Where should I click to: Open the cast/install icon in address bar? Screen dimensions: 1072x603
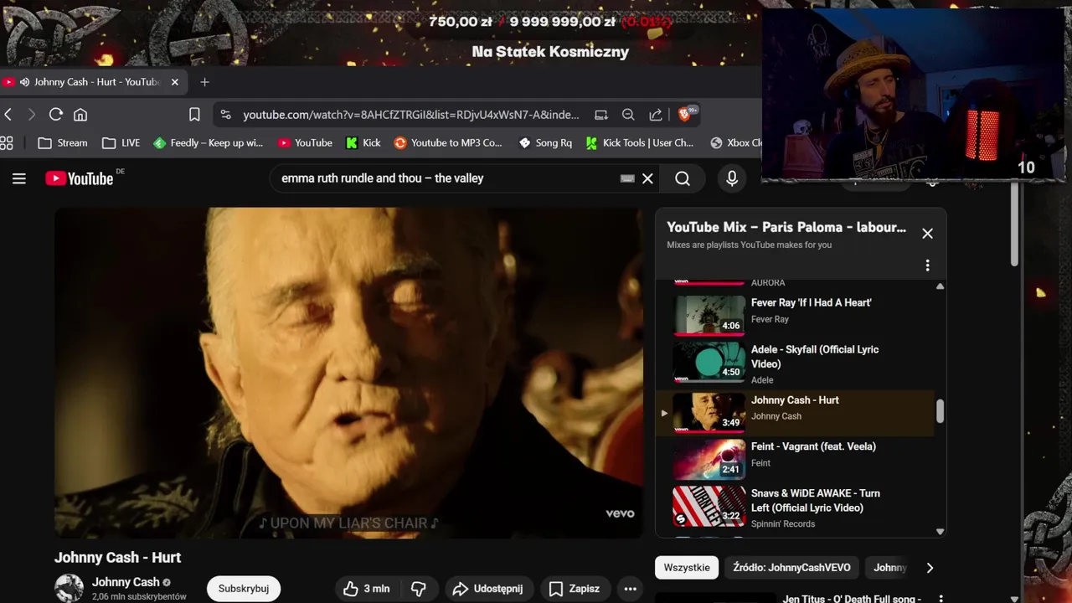(601, 115)
